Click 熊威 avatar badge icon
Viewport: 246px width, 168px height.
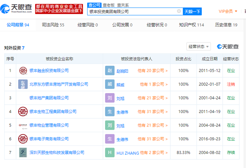(x=110, y=84)
